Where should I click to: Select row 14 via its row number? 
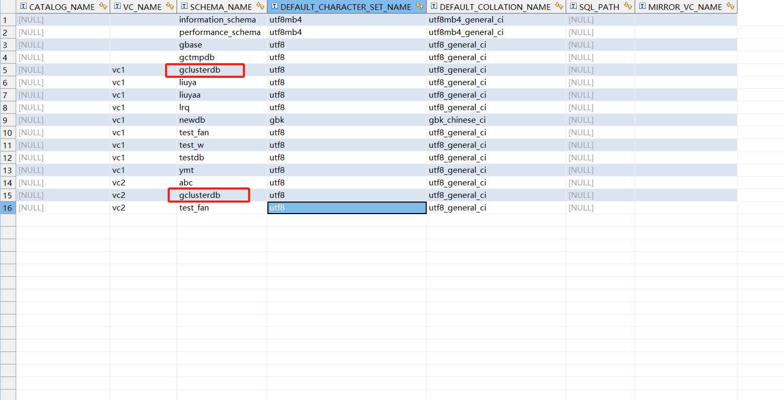tap(8, 183)
